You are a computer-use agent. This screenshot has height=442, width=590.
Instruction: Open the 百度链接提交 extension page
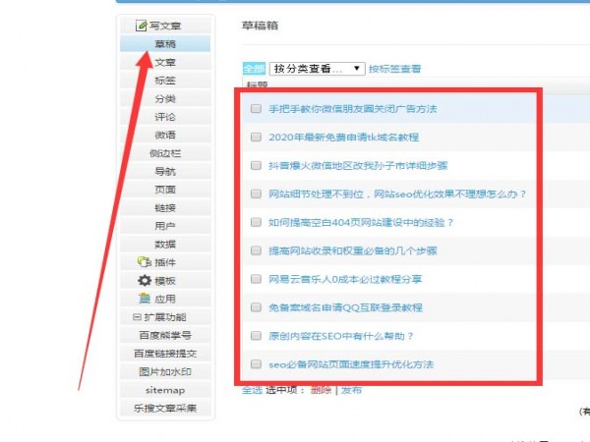click(x=165, y=354)
